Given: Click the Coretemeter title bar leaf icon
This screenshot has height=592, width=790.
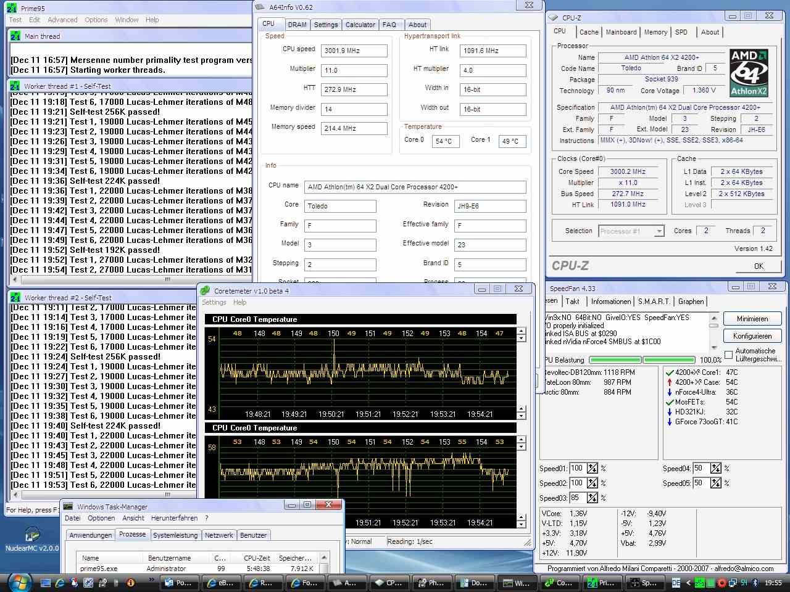Looking at the screenshot, I should (x=206, y=290).
